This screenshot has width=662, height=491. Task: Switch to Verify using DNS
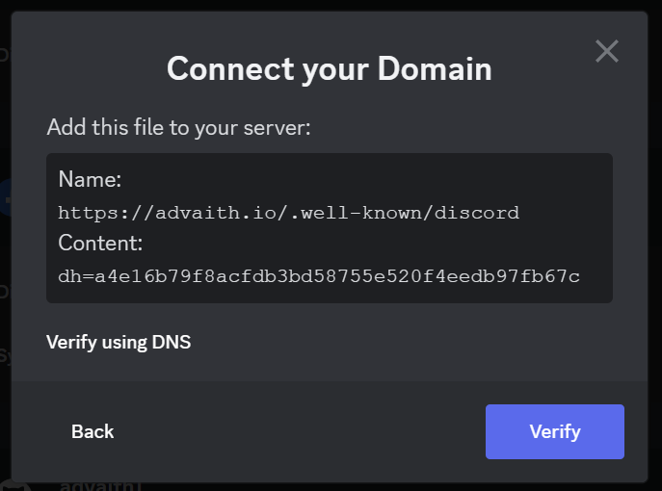pyautogui.click(x=119, y=342)
